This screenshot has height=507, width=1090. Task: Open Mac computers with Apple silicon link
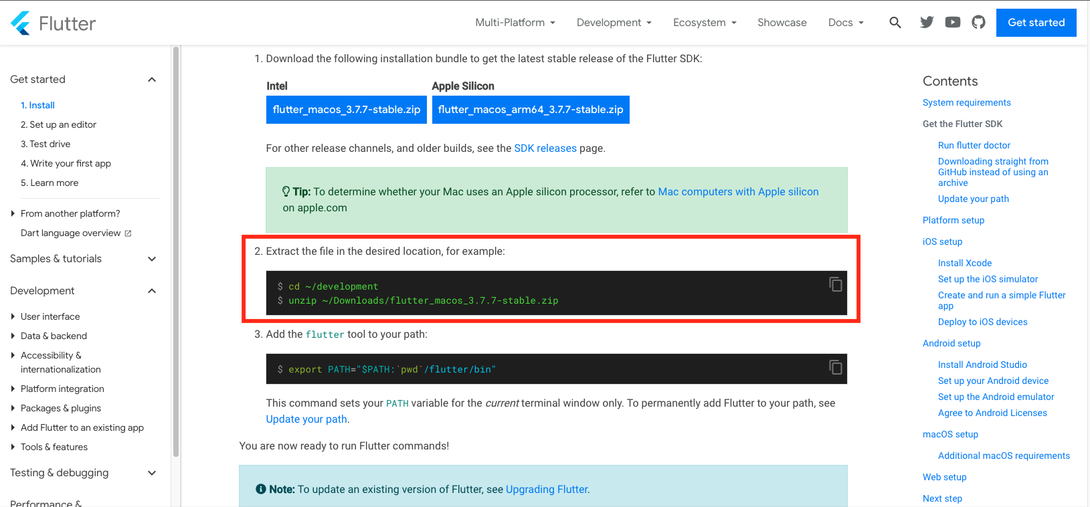(x=739, y=192)
